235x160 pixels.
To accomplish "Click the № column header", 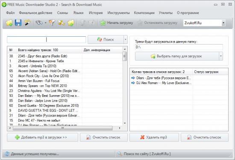I will (12, 50).
